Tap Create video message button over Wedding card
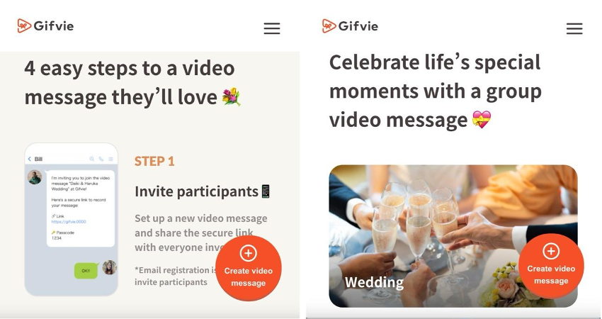 pyautogui.click(x=551, y=266)
